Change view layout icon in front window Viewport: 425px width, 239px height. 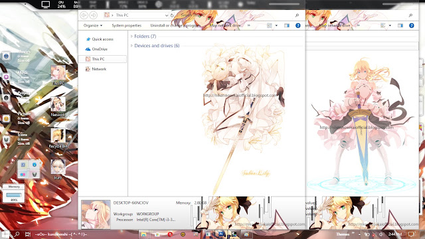(269, 25)
